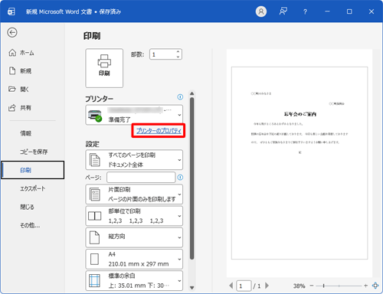383x294 pixels.
Task: Expand the すべてのページを印刷 dropdown
Action: [134, 160]
